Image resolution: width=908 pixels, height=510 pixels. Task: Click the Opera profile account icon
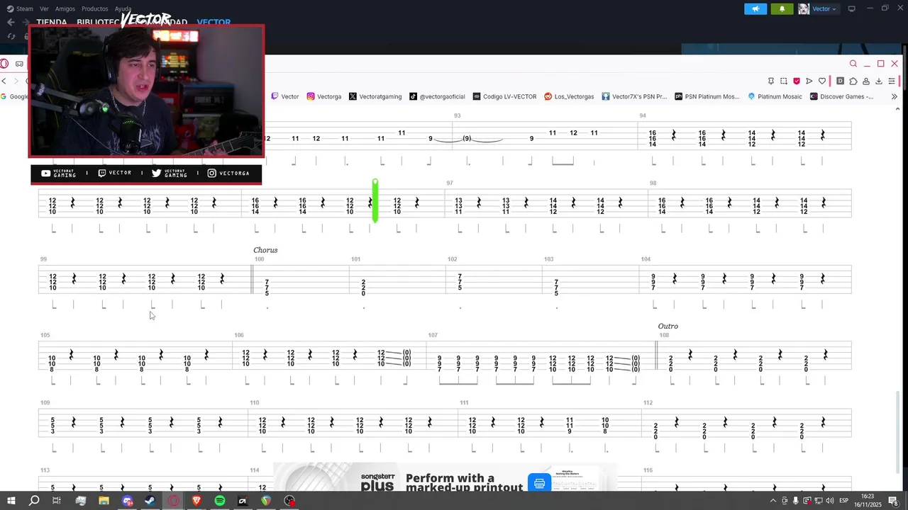(865, 81)
